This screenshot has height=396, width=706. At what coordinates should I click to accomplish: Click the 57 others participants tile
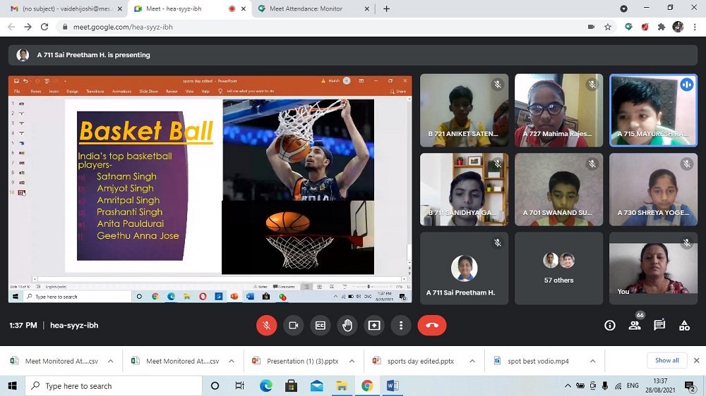[558, 268]
